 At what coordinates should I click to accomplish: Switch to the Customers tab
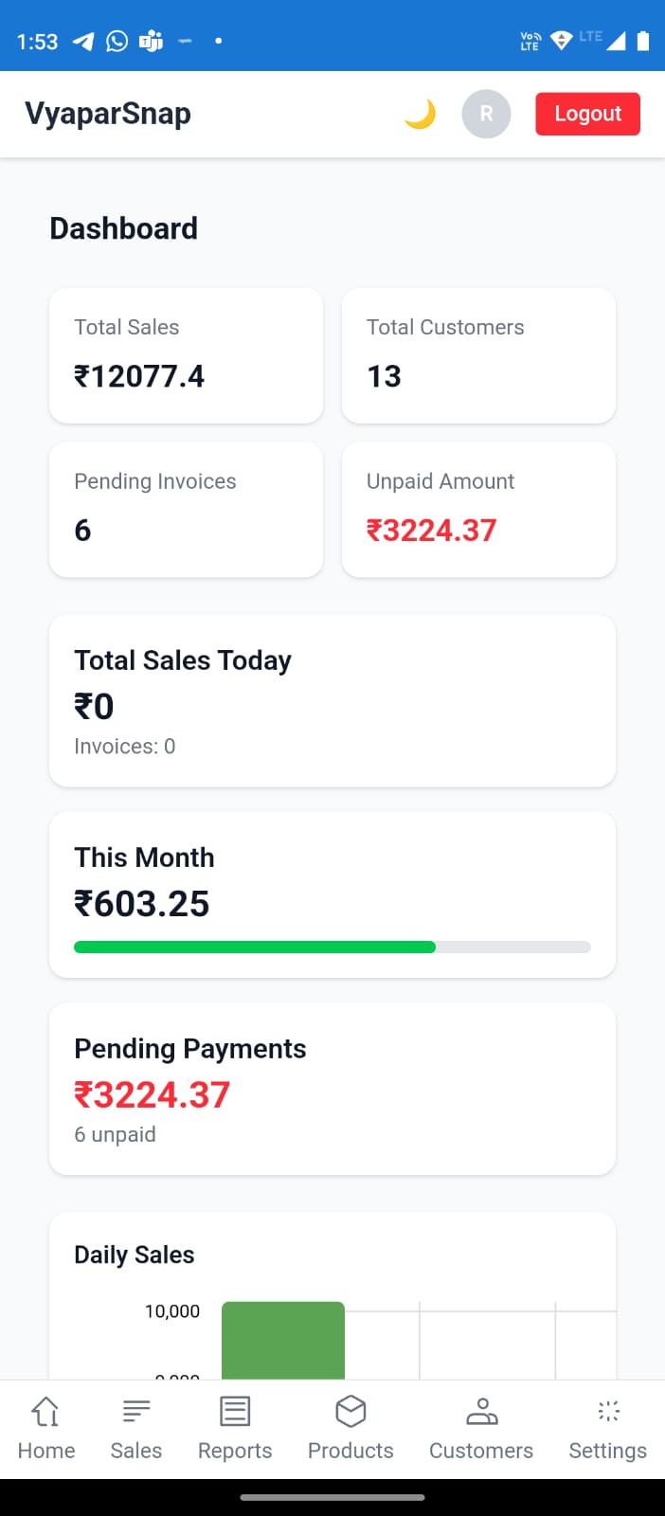point(480,1426)
